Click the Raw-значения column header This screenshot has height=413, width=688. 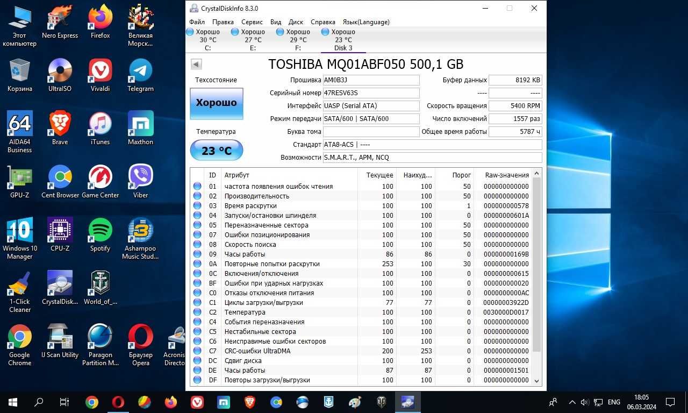click(504, 175)
